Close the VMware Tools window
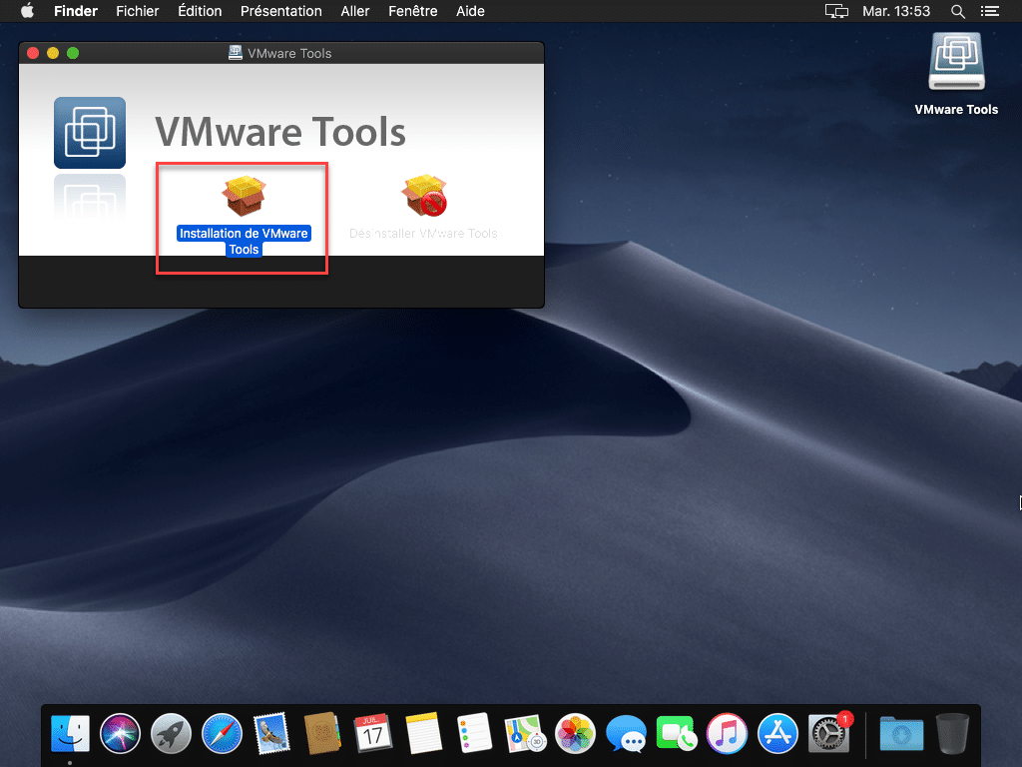This screenshot has width=1022, height=767. [x=33, y=53]
